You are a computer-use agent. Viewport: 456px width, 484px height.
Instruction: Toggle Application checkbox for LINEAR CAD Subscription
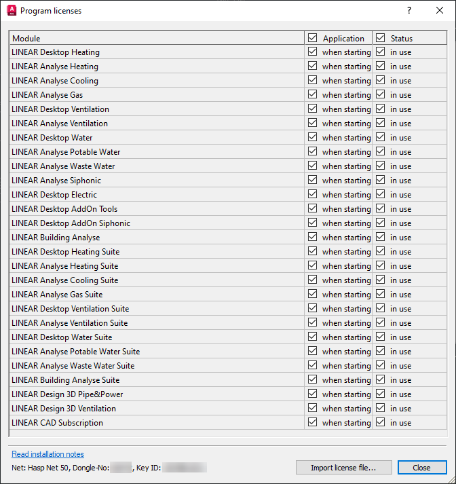(x=312, y=422)
